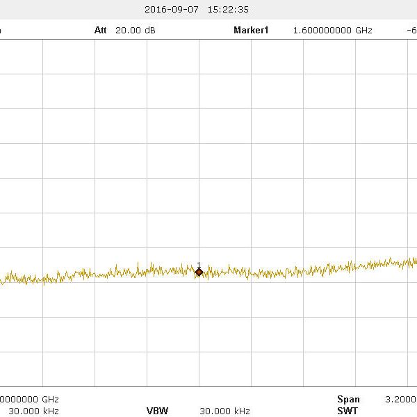Screen dimensions: 417x417
Task: Select the Span label
Action: click(348, 400)
